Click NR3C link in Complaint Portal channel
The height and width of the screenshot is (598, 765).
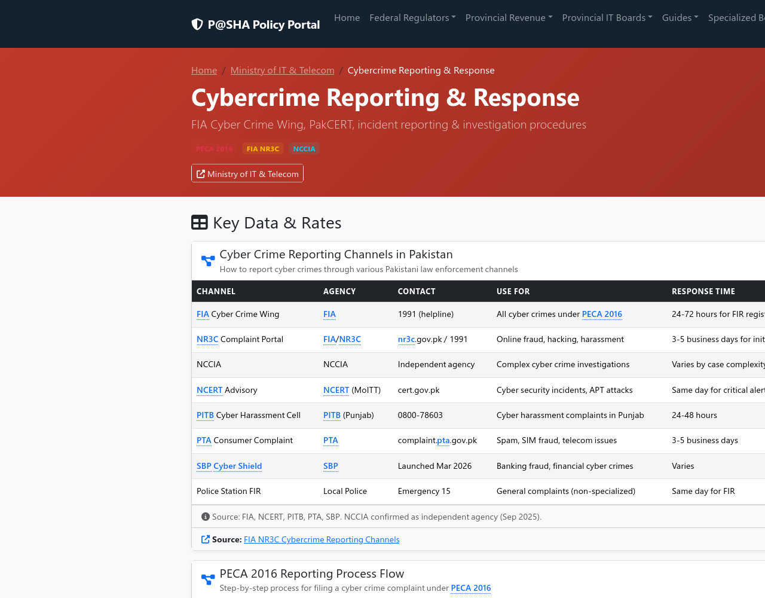(x=207, y=339)
